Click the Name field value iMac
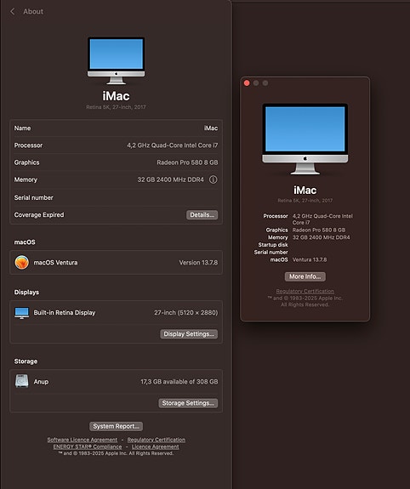Viewport: 410px width, 489px height. [211, 128]
